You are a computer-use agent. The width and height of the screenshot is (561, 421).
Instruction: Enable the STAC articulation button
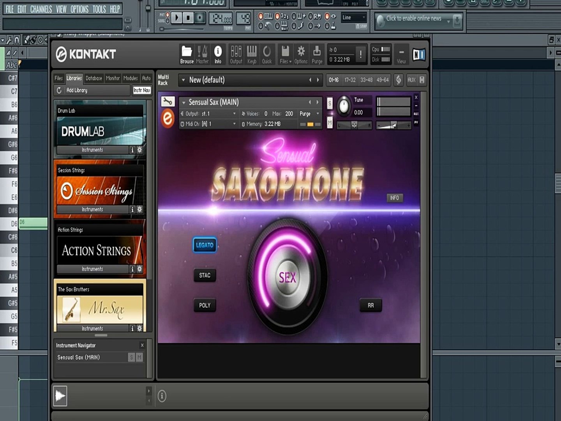click(205, 275)
